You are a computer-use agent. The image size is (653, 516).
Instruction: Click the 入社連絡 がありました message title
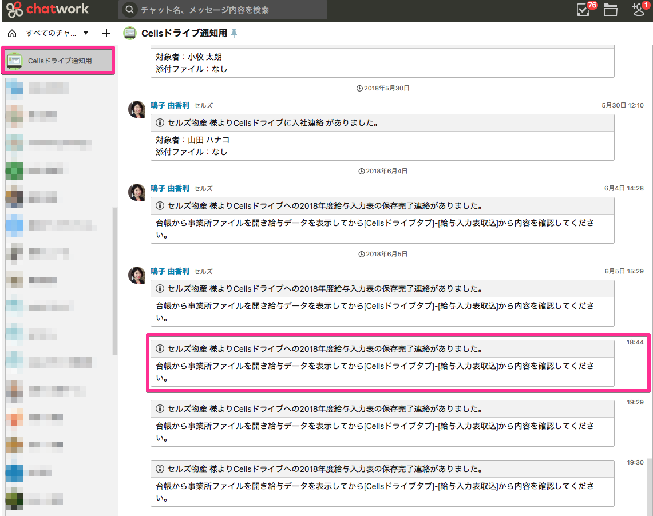pyautogui.click(x=273, y=123)
